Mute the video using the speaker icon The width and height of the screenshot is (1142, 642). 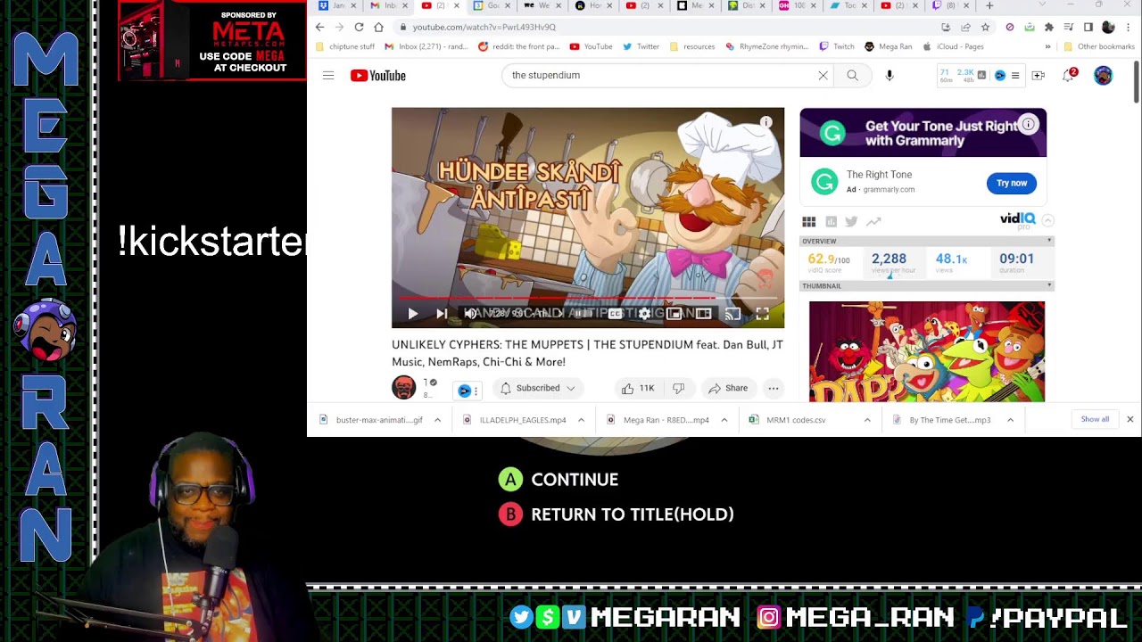click(x=470, y=314)
